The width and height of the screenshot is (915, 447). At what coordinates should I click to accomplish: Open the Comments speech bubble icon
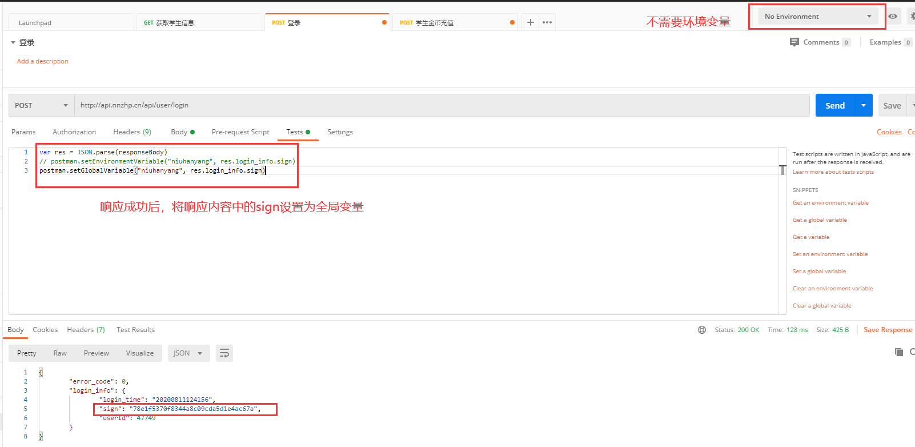[x=794, y=42]
